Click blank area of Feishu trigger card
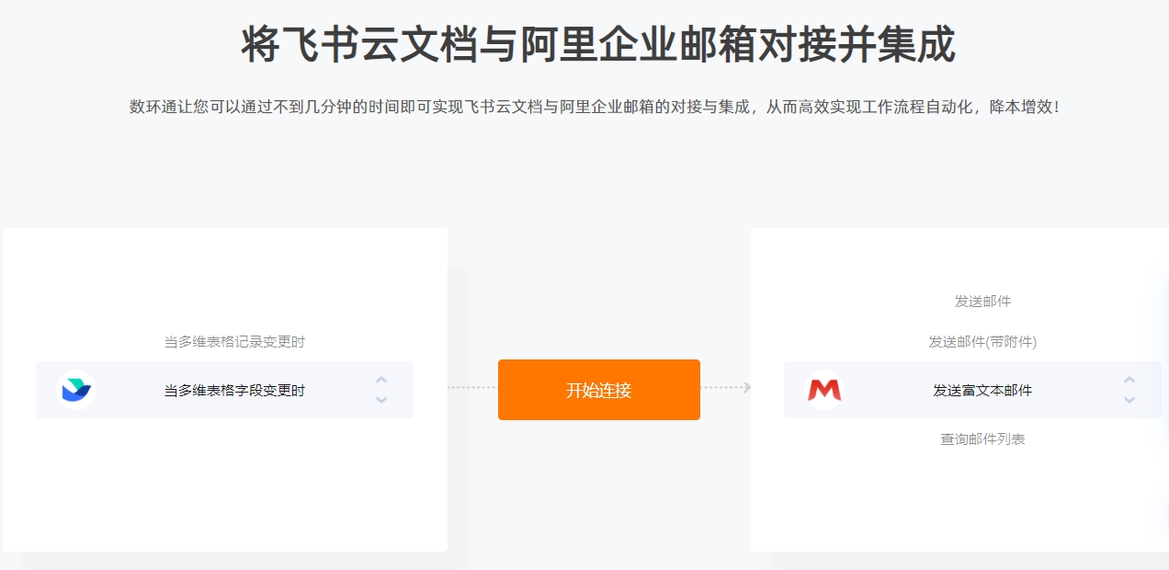 tap(224, 487)
